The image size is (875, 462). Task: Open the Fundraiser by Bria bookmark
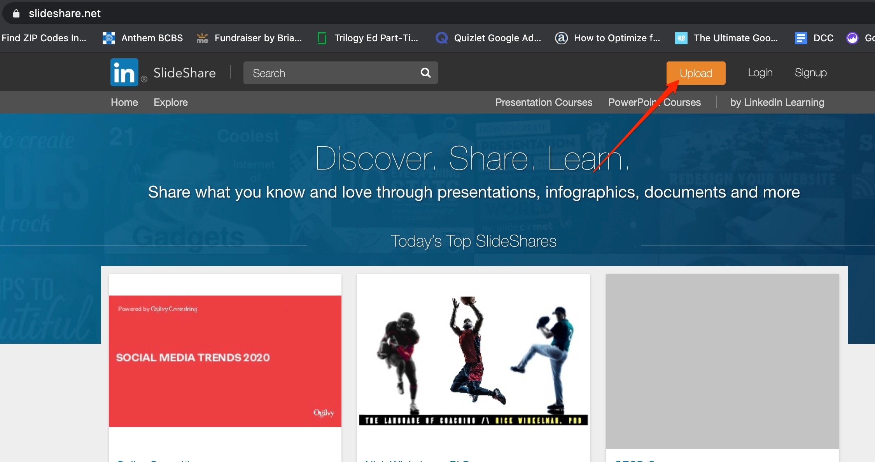(249, 38)
